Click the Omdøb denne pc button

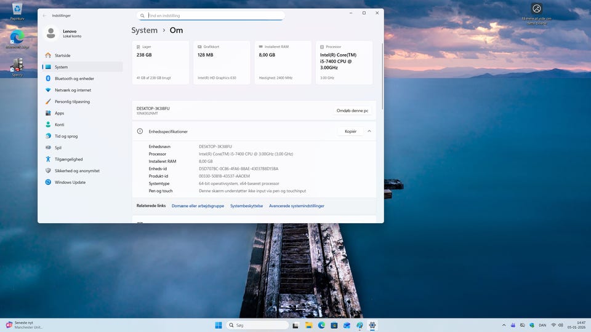point(352,111)
